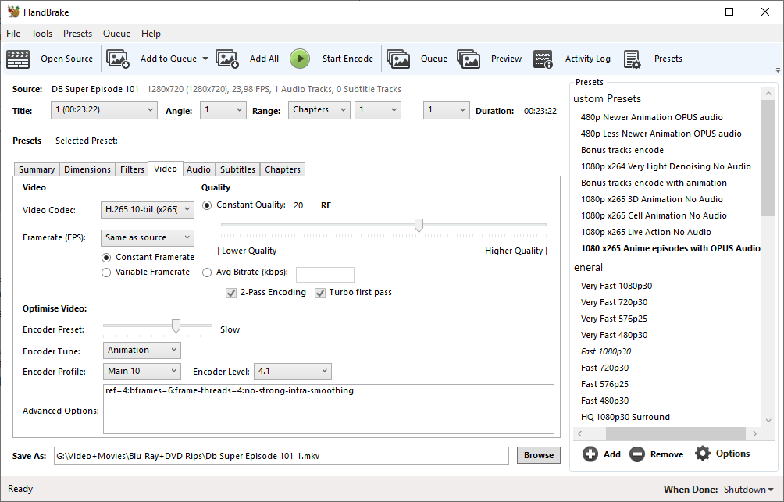
Task: Click the gear icon beside Options
Action: pyautogui.click(x=703, y=454)
